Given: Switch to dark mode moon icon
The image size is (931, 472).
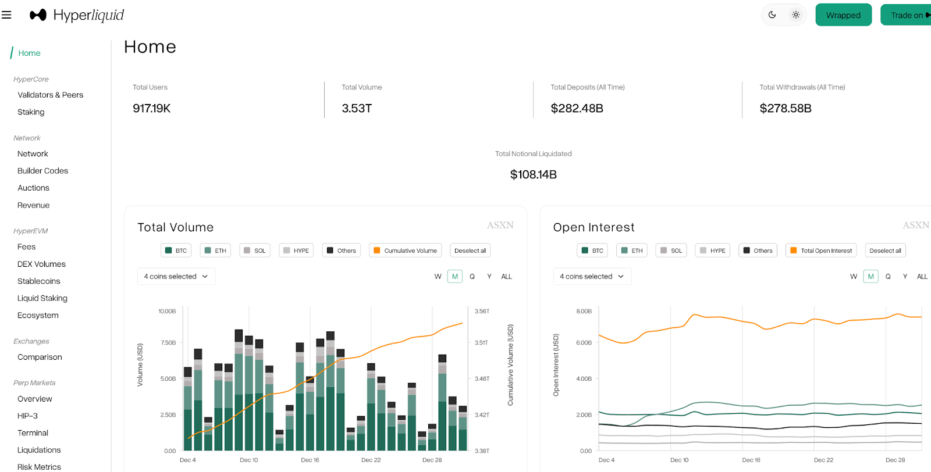Looking at the screenshot, I should point(772,15).
